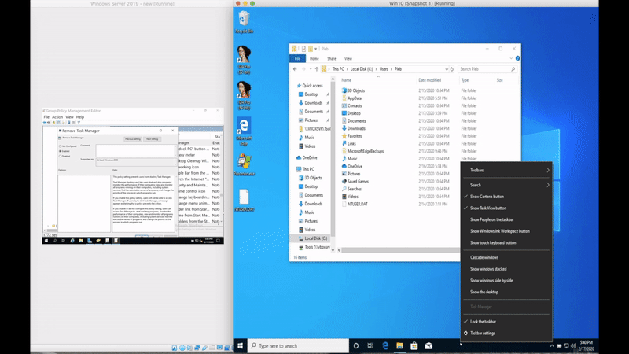The height and width of the screenshot is (354, 629).
Task: Click the network icon in Win10 system tray
Action: click(566, 345)
